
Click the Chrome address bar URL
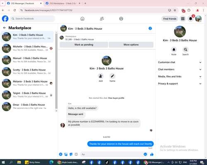coord(48,10)
